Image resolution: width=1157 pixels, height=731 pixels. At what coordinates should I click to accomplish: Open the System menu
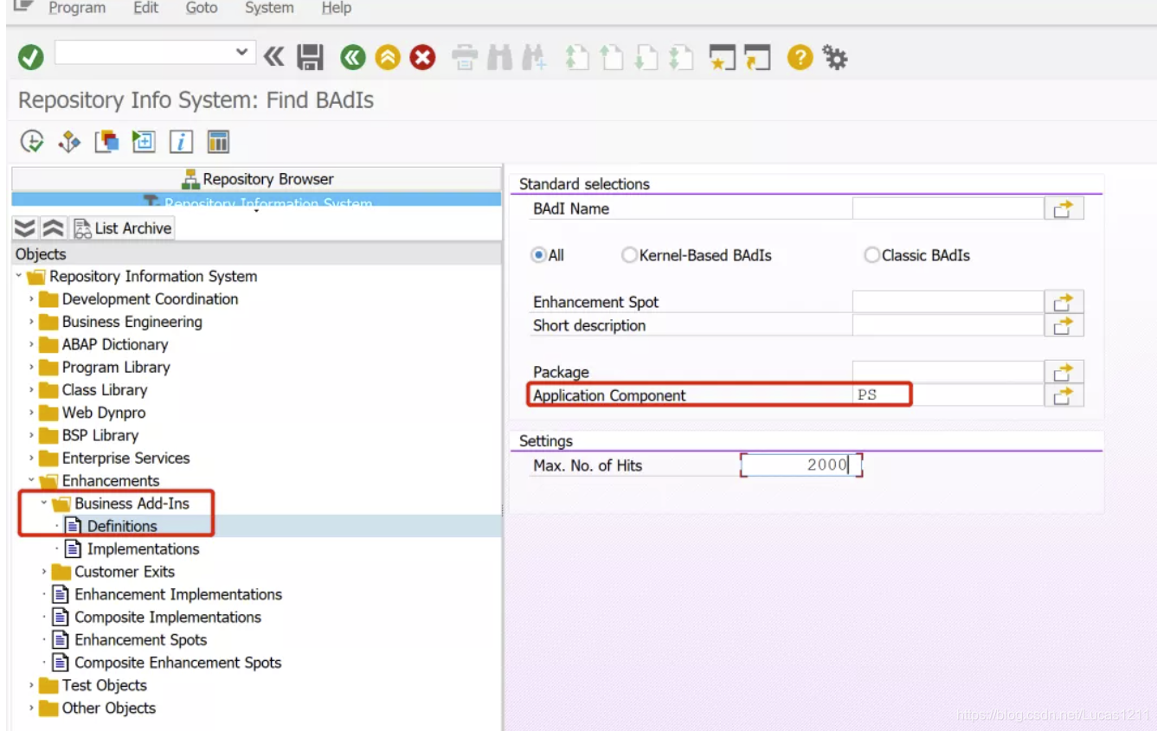[269, 8]
